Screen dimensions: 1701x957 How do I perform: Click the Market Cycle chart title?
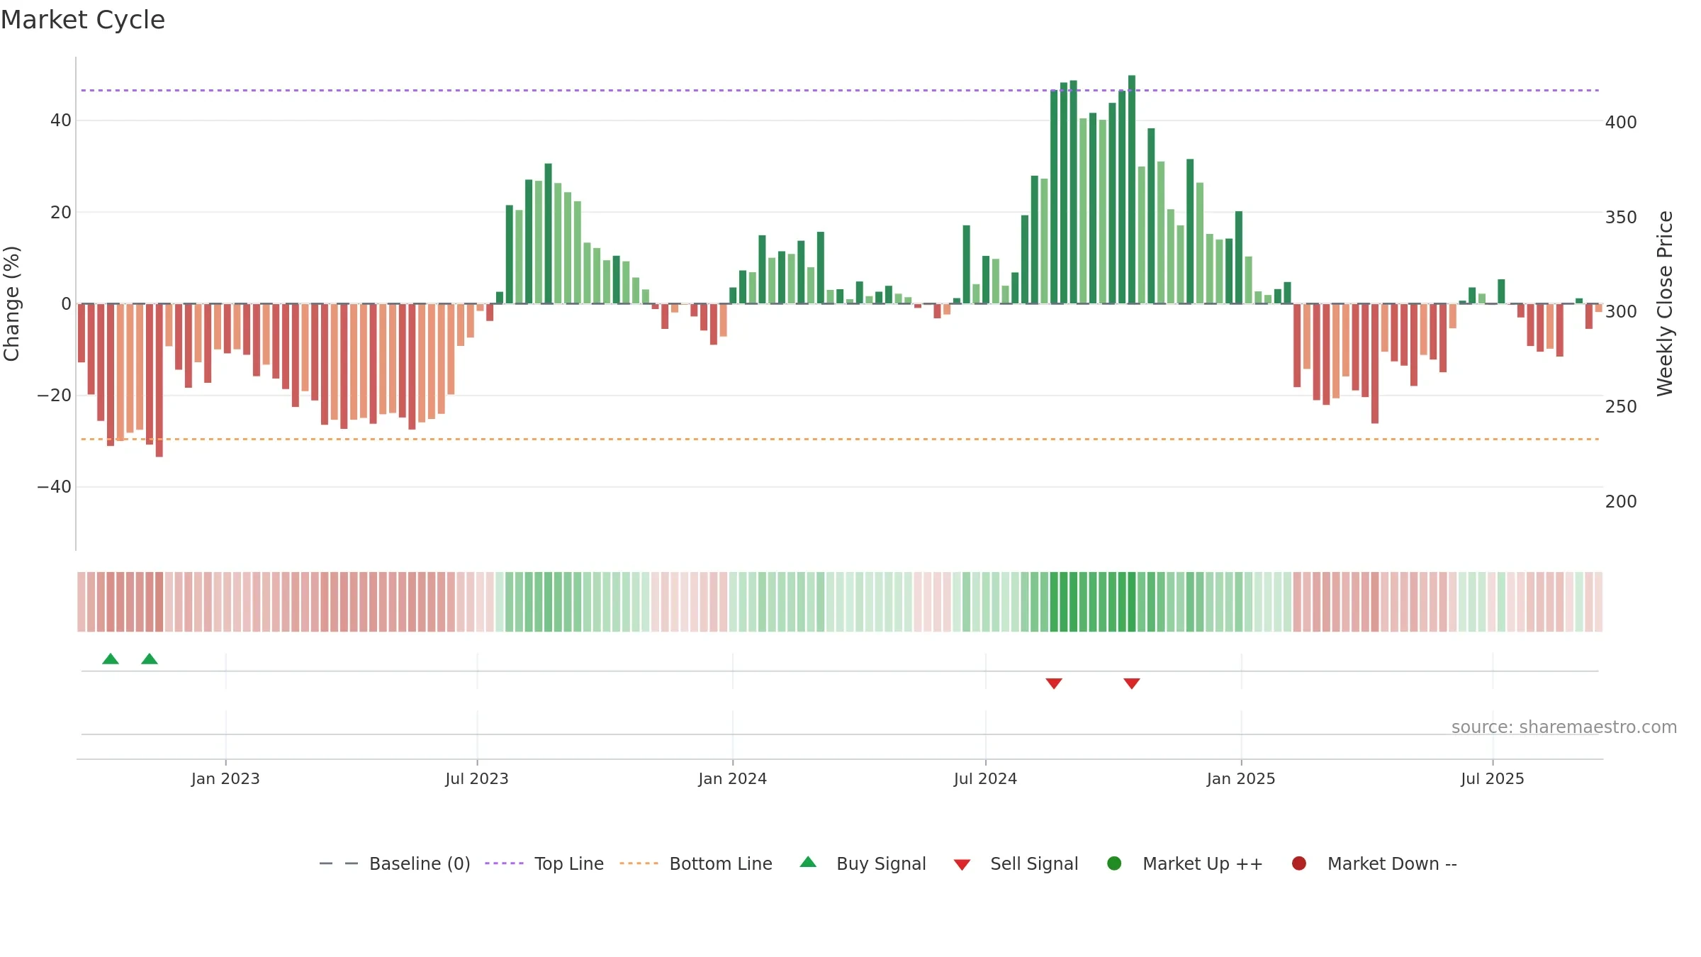click(x=83, y=20)
